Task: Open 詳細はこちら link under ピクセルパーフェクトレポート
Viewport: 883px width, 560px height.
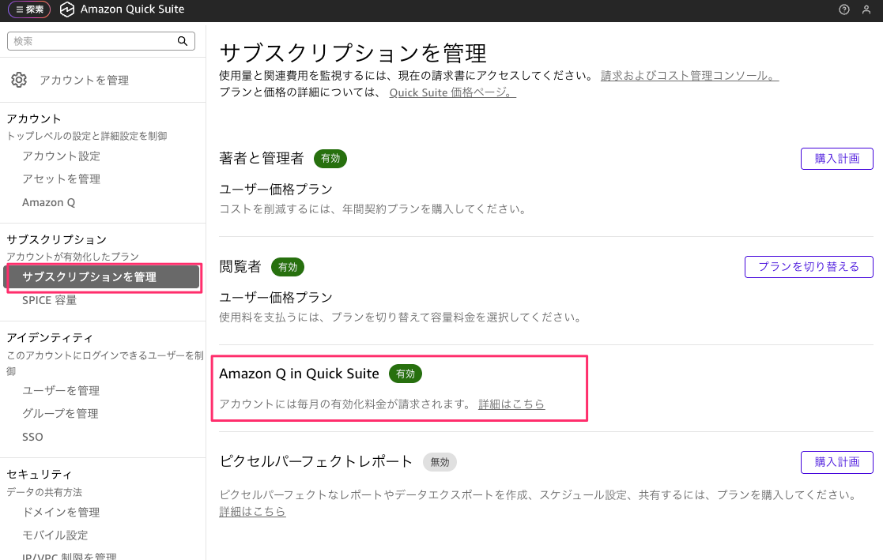Action: click(252, 512)
